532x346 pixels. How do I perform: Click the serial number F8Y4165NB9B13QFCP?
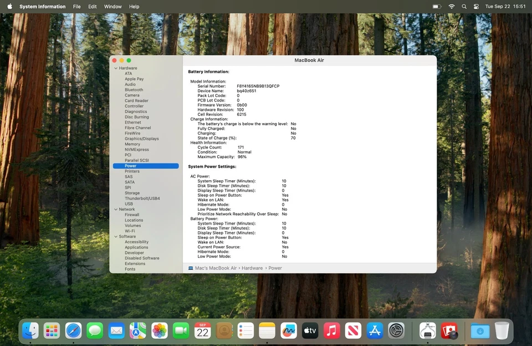[258, 86]
